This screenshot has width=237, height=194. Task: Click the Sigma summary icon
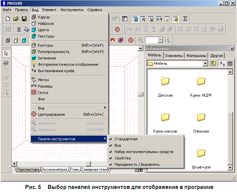[185, 19]
